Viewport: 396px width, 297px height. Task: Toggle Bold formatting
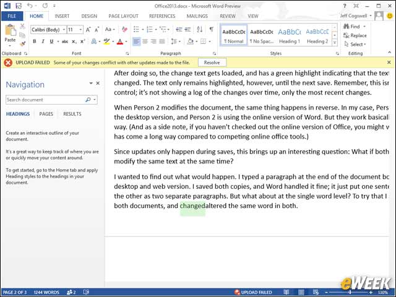(35, 41)
